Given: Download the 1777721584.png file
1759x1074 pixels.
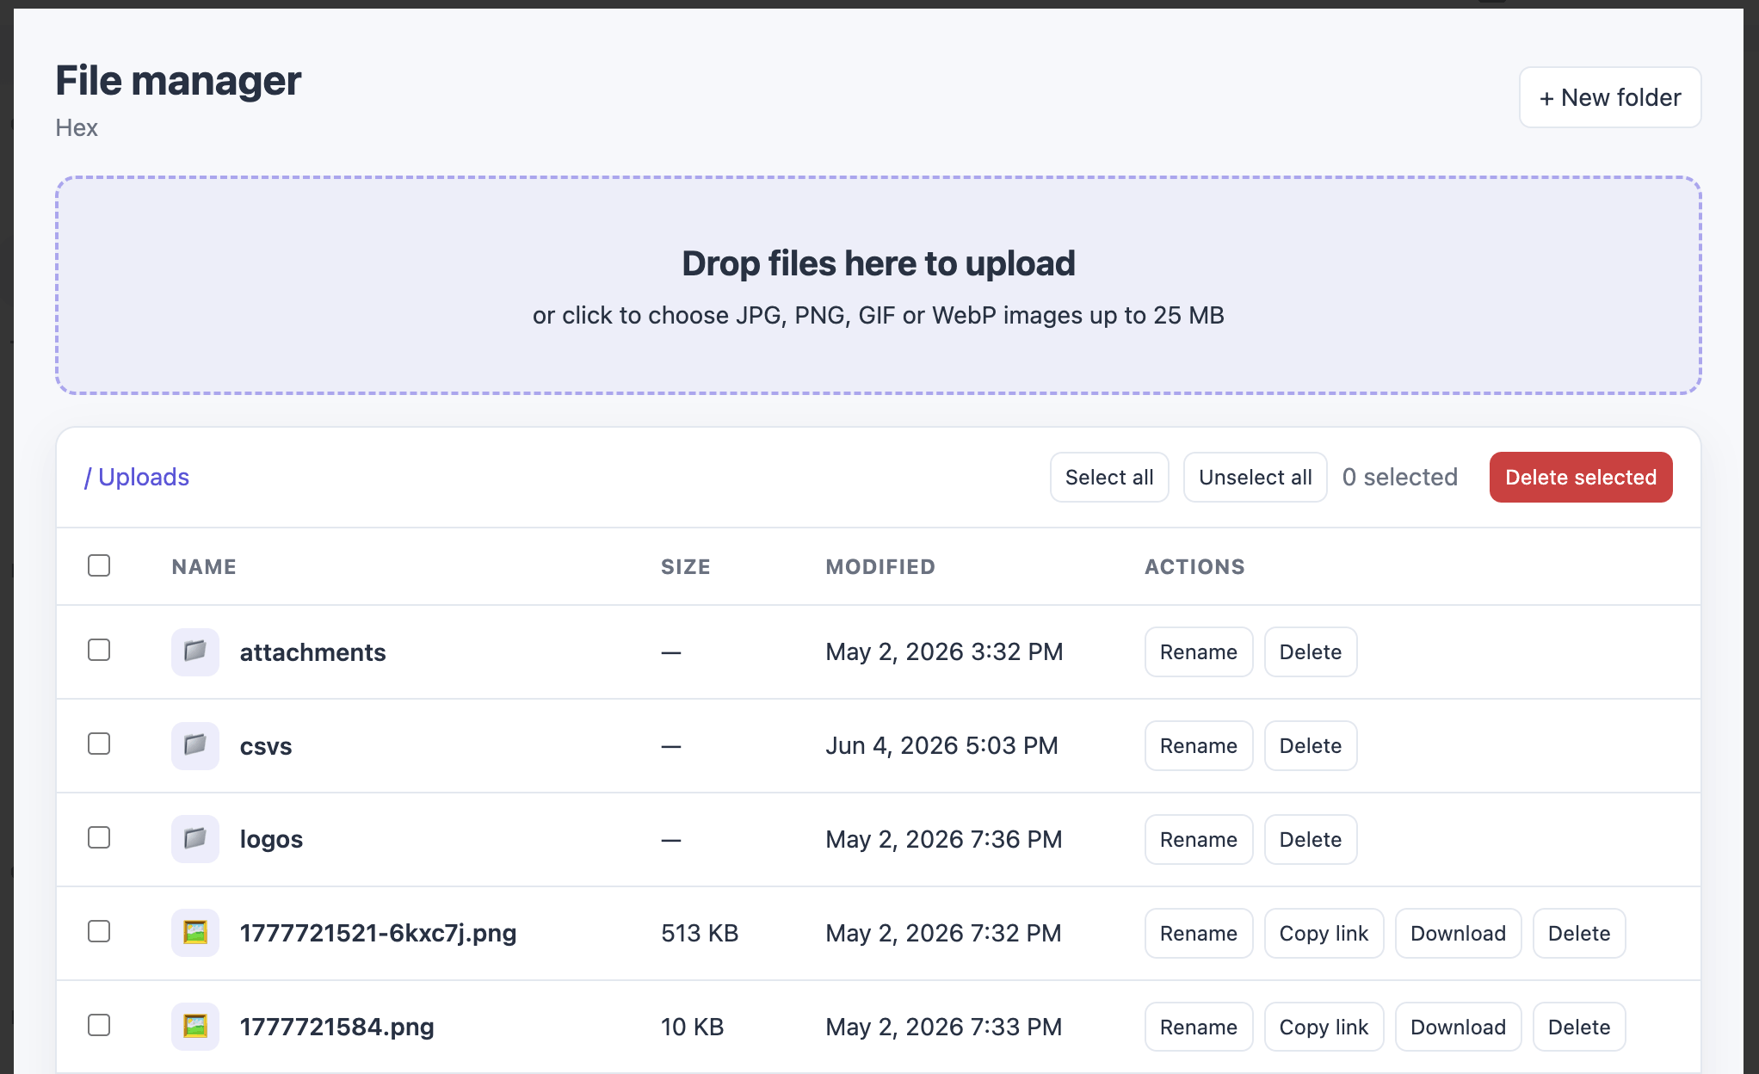Looking at the screenshot, I should pyautogui.click(x=1458, y=1027).
